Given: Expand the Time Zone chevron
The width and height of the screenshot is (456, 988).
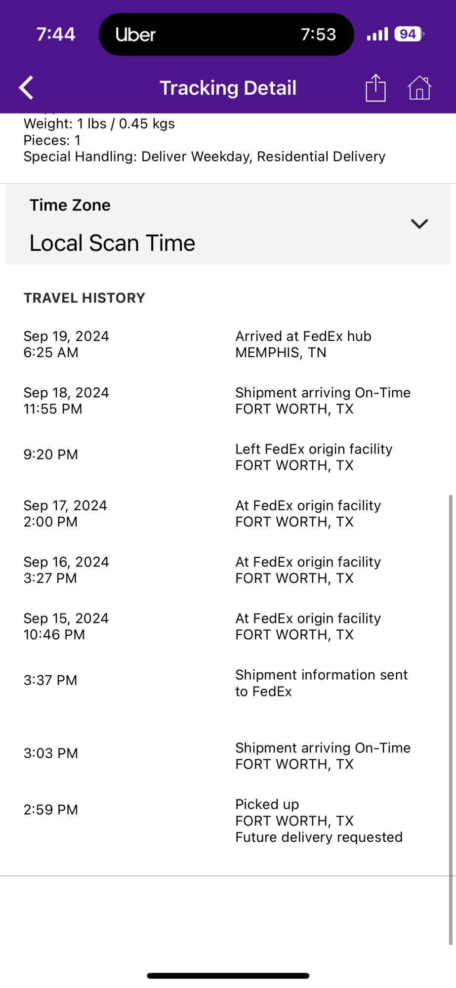Looking at the screenshot, I should point(419,224).
